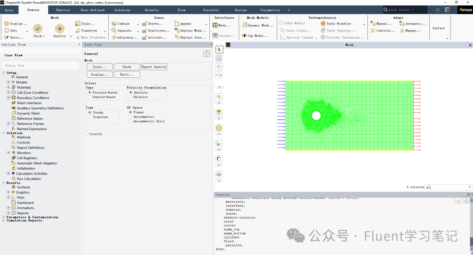Image resolution: width=473 pixels, height=255 pixels.
Task: Select Absolute velocity formulation
Action: click(131, 93)
